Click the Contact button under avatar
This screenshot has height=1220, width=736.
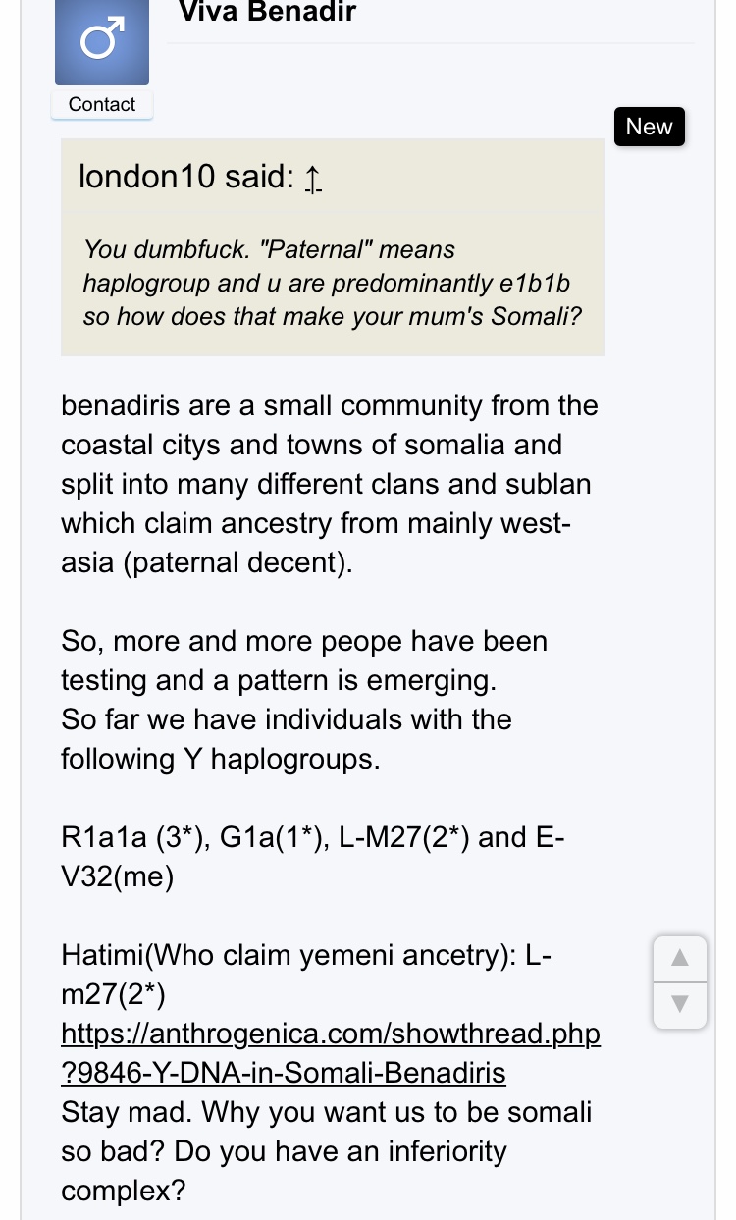coord(102,104)
